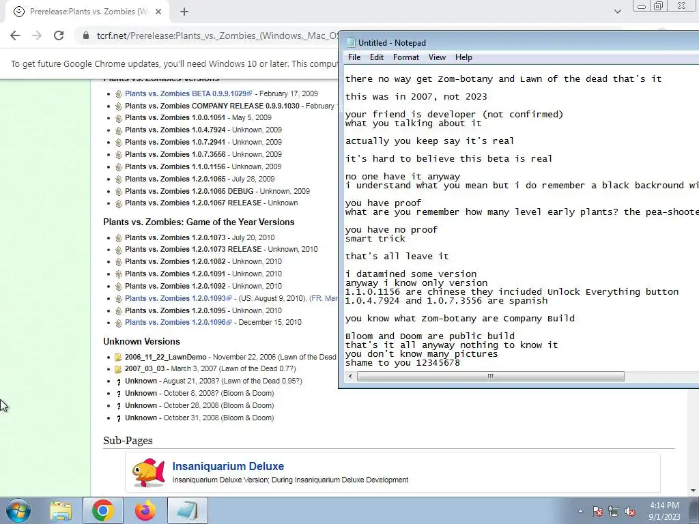Click question mark icon beside August 21, 2008

119,382
